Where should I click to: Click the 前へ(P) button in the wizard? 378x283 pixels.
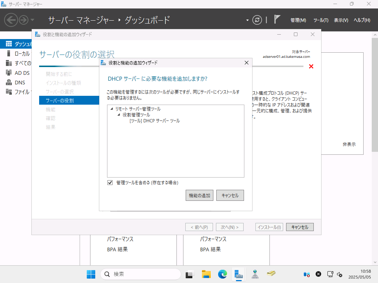199,227
